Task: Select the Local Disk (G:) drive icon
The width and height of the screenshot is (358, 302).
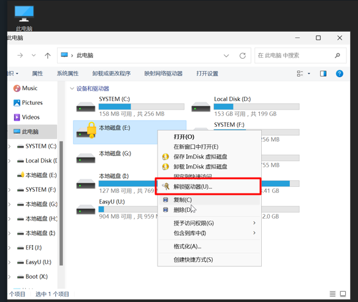Action: (x=86, y=158)
